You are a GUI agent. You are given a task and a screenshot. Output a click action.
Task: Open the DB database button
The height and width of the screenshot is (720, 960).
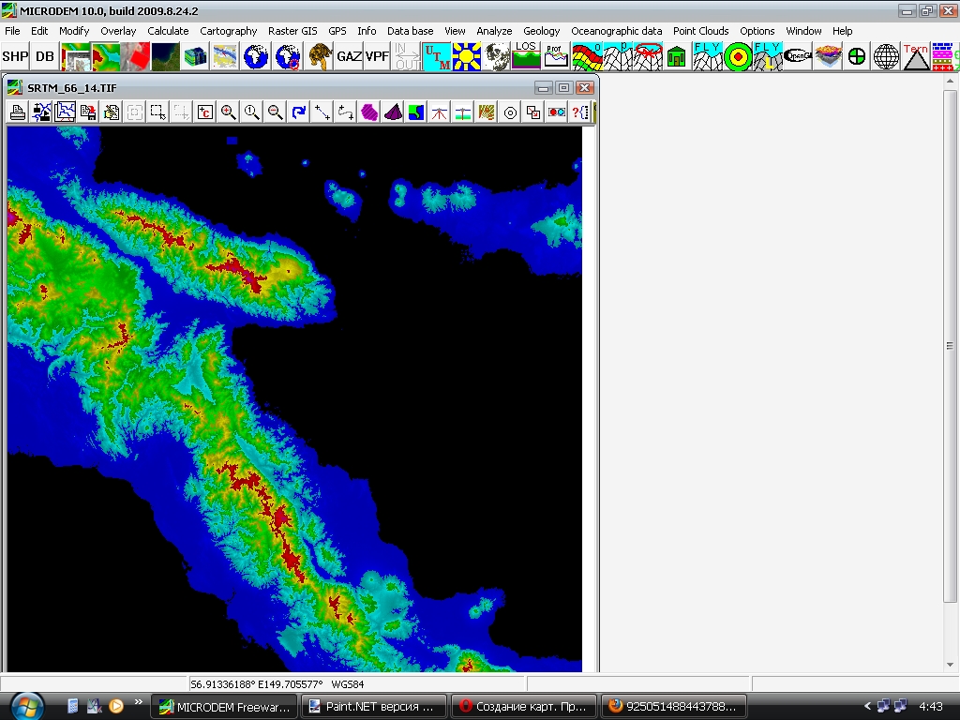pyautogui.click(x=45, y=56)
